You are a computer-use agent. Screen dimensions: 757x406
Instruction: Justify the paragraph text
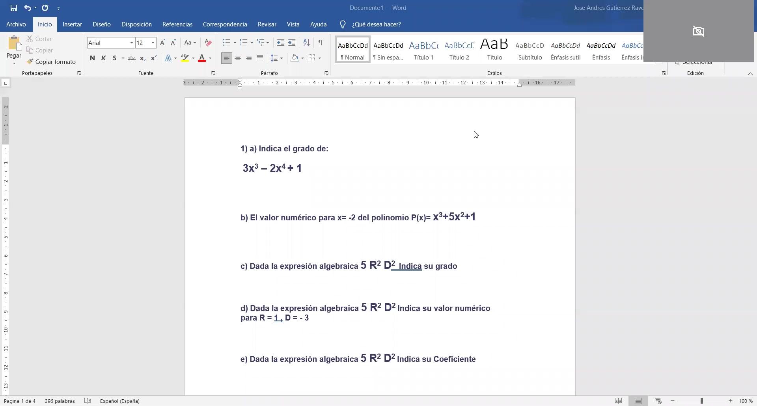[x=260, y=58]
